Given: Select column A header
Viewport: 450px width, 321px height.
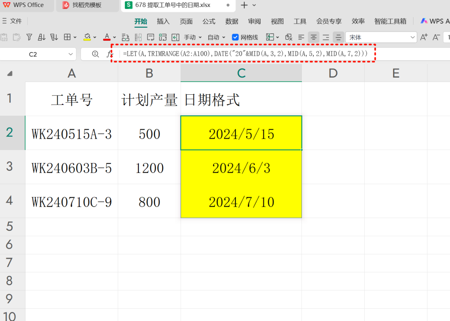Looking at the screenshot, I should pos(72,73).
